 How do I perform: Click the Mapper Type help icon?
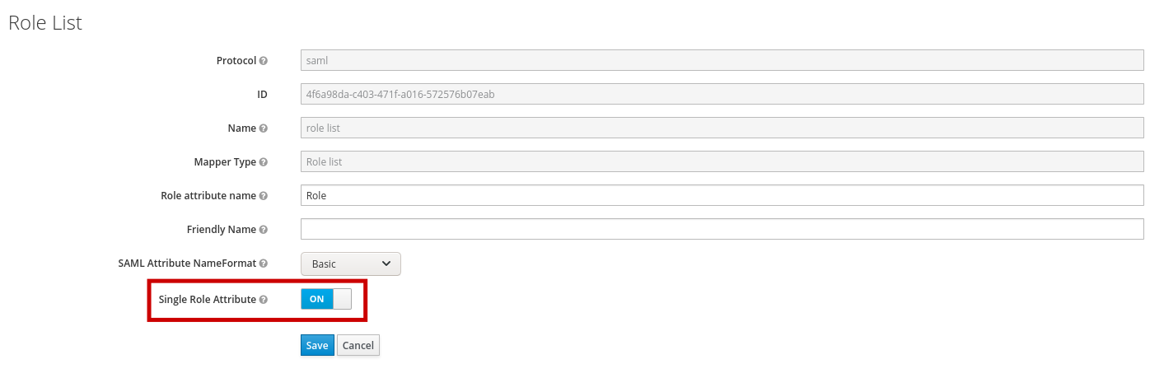click(264, 162)
